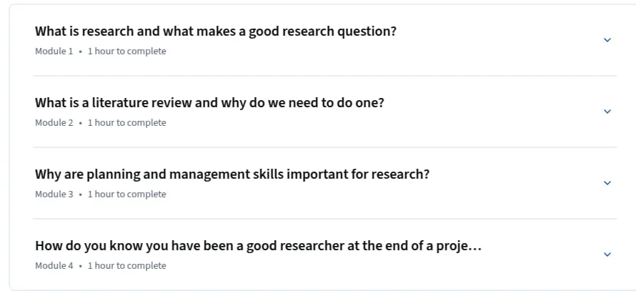The image size is (636, 291).
Task: Expand Module 3 using its chevron arrow
Action: 607,182
